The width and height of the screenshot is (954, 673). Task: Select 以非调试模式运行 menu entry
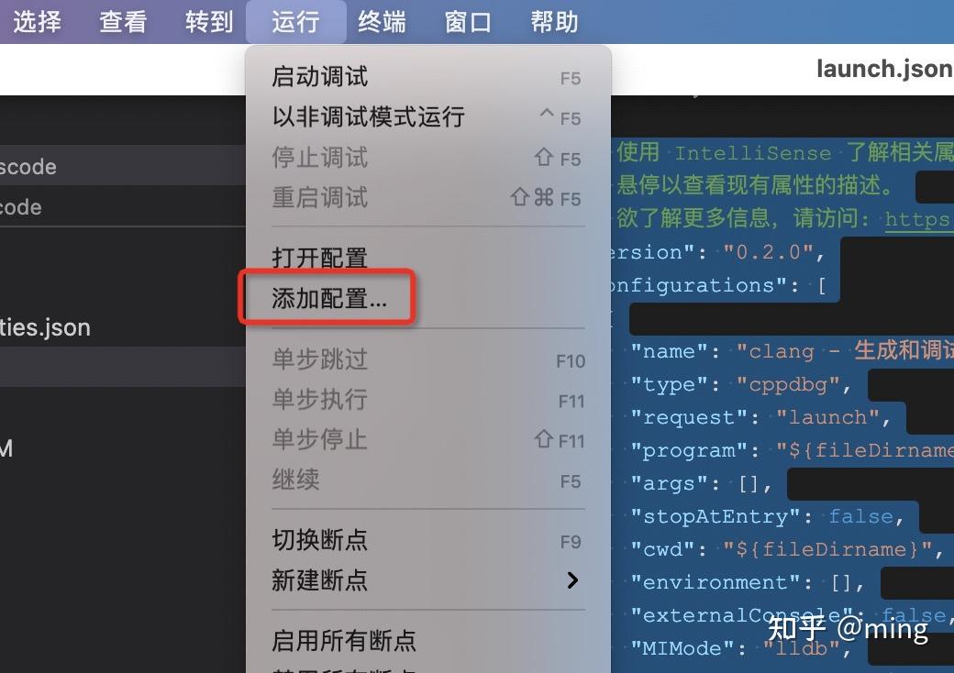427,116
